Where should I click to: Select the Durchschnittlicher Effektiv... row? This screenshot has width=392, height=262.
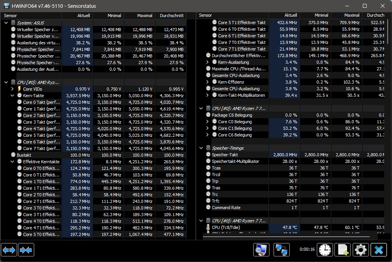pos(291,56)
